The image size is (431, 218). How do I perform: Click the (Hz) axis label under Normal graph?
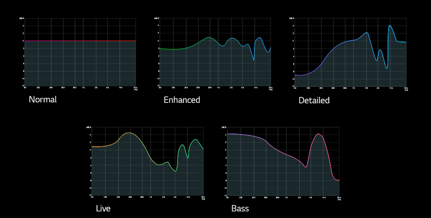[x=135, y=90]
